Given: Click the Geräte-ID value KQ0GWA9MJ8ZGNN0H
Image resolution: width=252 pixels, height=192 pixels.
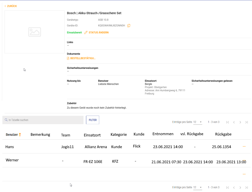Looking at the screenshot, I should coord(112,26).
